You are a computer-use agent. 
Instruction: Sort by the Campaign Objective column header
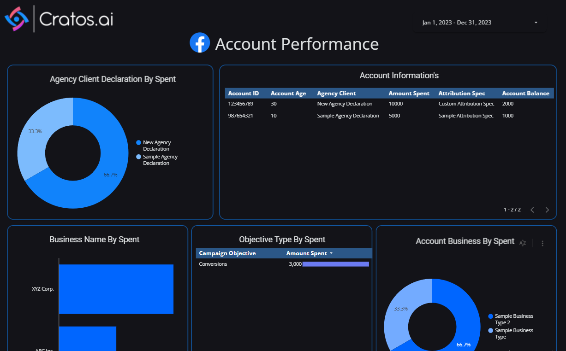click(227, 253)
